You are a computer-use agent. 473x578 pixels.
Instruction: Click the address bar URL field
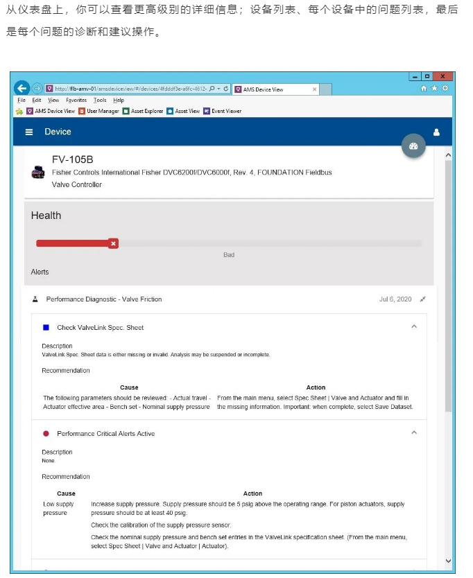pos(130,89)
